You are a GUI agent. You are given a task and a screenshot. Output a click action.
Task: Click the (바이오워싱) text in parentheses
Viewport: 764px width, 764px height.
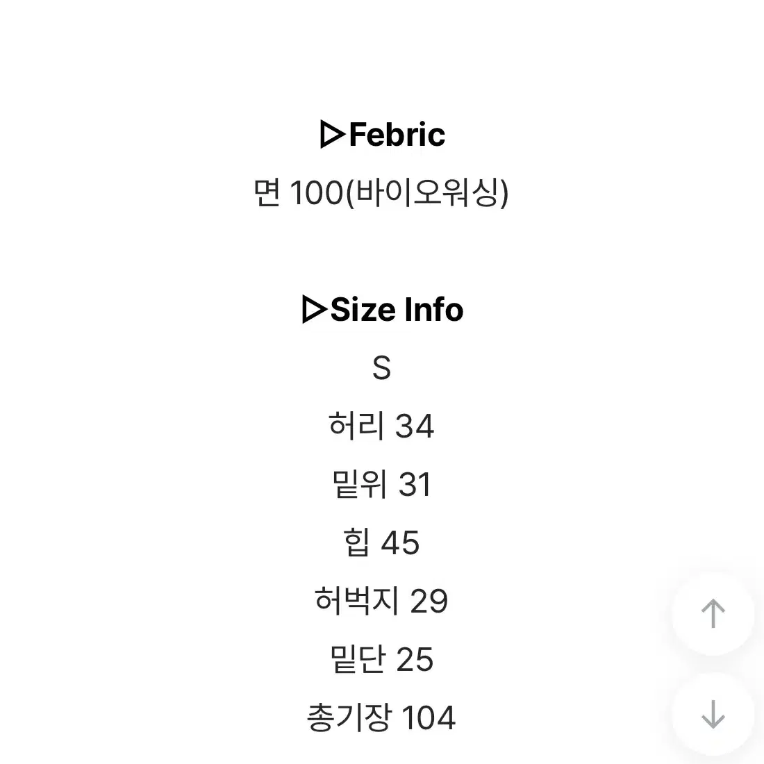[427, 192]
